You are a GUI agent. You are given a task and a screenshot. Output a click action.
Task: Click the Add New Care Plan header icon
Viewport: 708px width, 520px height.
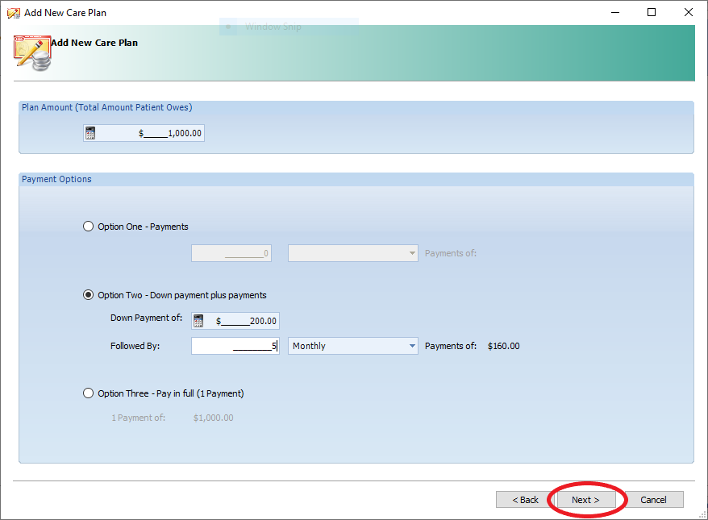(x=32, y=52)
